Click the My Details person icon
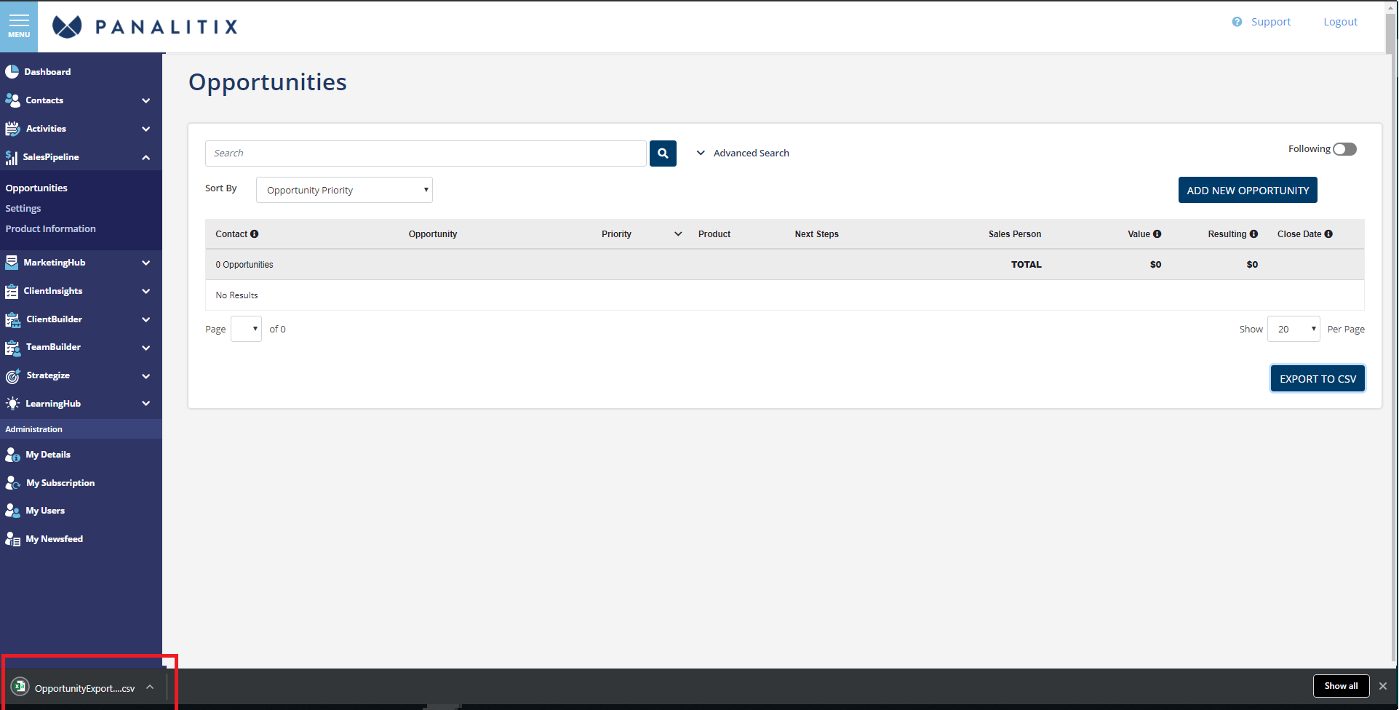 point(12,455)
